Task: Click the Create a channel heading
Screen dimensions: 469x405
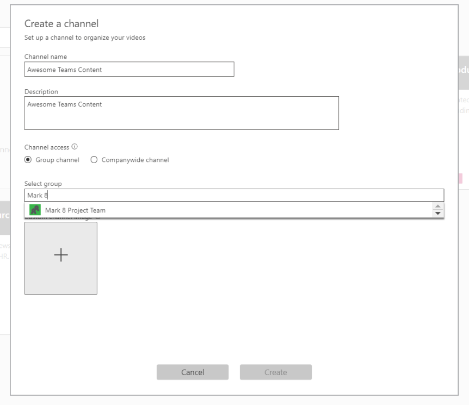Action: pyautogui.click(x=61, y=23)
